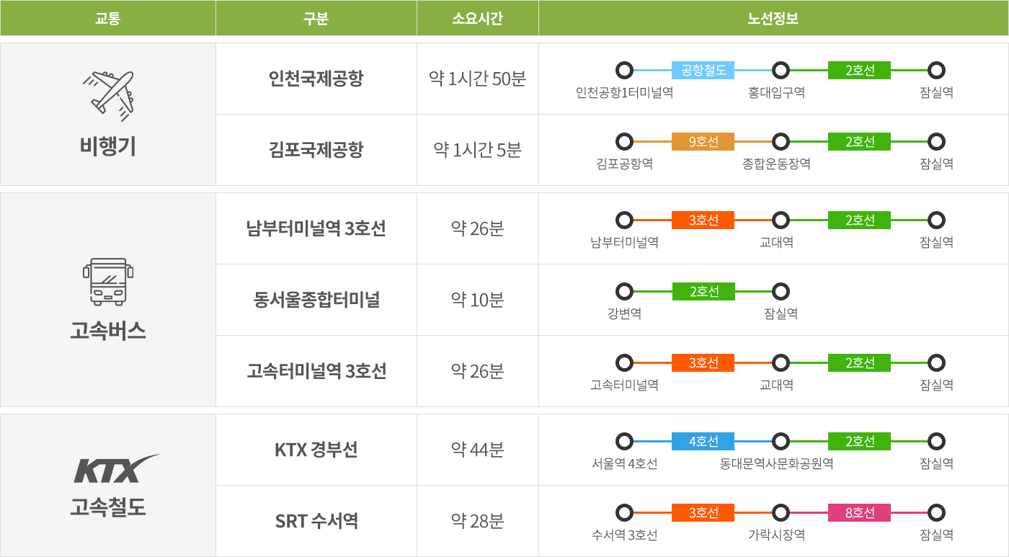Image resolution: width=1009 pixels, height=557 pixels.
Task: Click the 인천공항1터미널역 station circle
Action: click(x=625, y=71)
